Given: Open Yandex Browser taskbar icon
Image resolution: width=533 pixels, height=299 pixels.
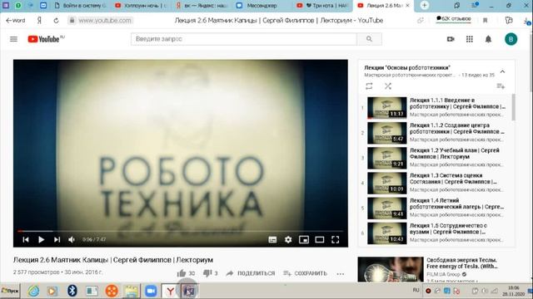Looking at the screenshot, I should [x=170, y=291].
